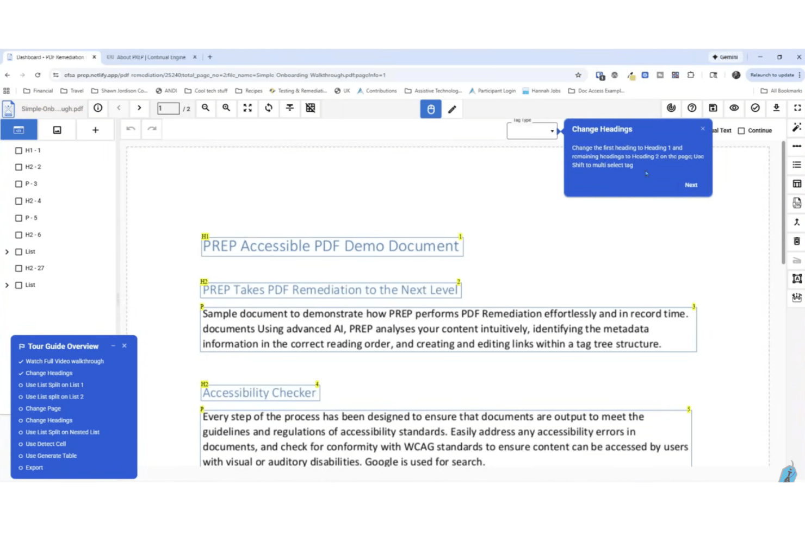Viewport: 805px width, 536px height.
Task: Click the delete trash icon in right sidebar
Action: 797,241
